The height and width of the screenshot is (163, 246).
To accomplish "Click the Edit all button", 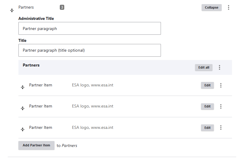I will (204, 67).
